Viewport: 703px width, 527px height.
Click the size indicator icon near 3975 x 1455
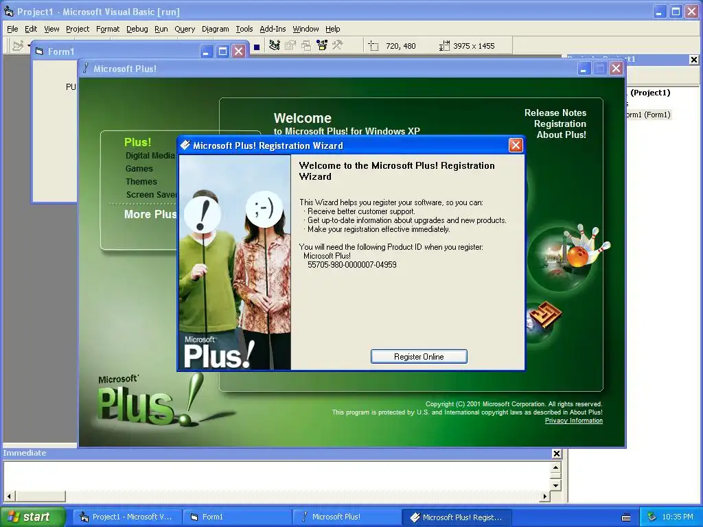coord(444,46)
